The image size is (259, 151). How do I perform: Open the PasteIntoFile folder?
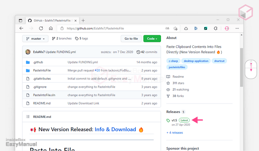(42, 70)
